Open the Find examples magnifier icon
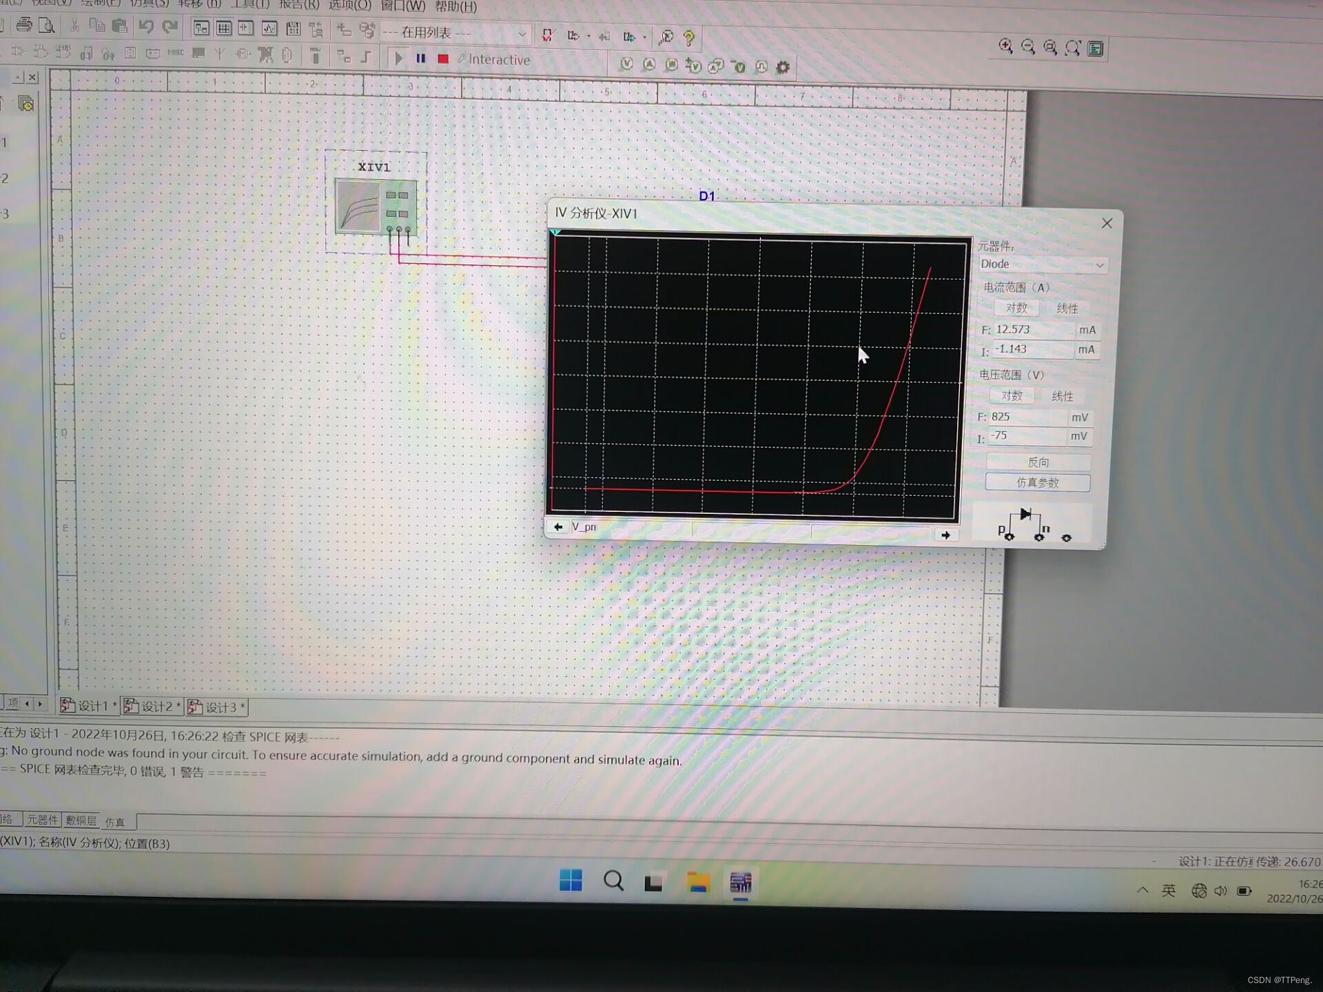This screenshot has width=1323, height=992. click(x=666, y=37)
